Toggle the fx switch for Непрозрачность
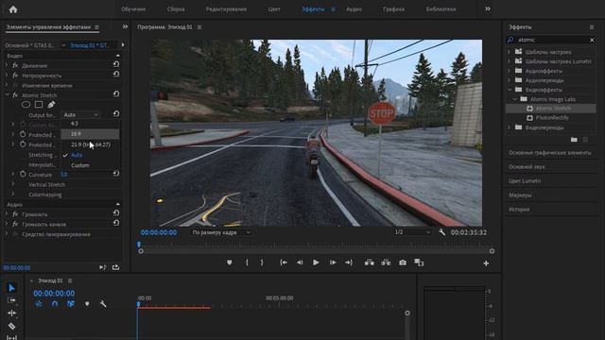 (15, 76)
